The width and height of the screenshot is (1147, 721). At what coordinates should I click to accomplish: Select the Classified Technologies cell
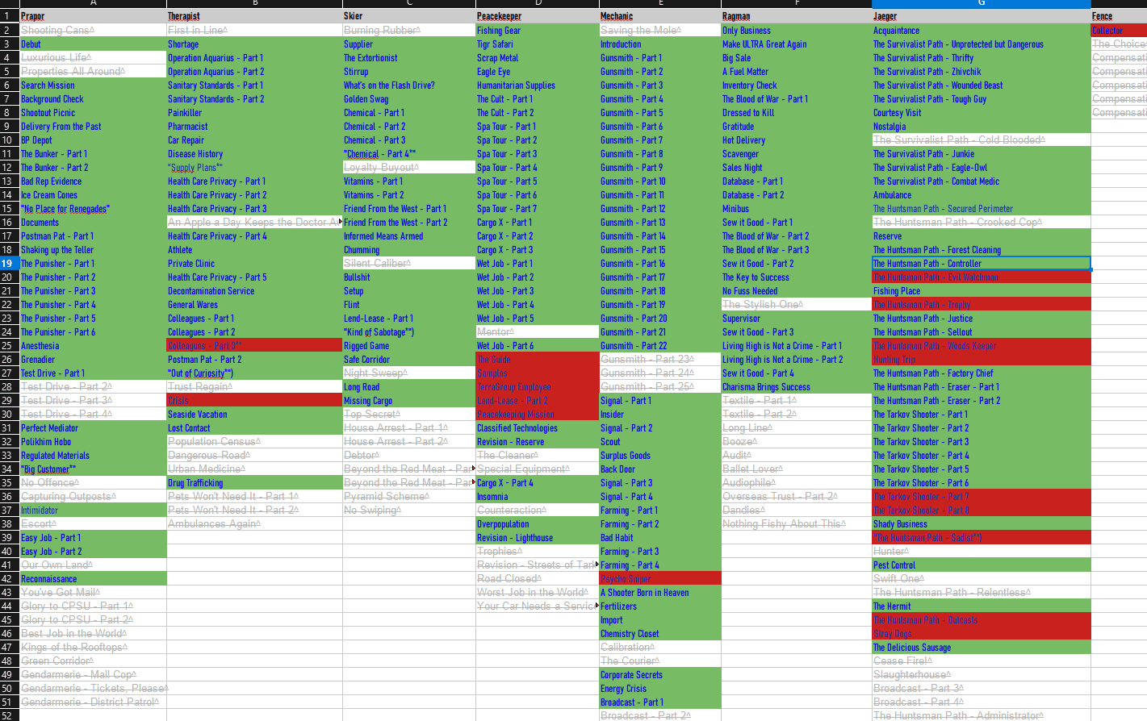pyautogui.click(x=537, y=428)
